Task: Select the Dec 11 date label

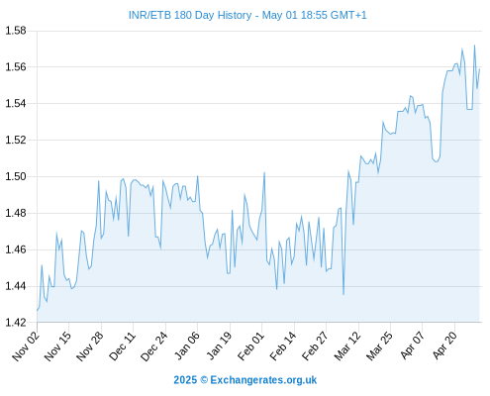Action: pos(122,346)
